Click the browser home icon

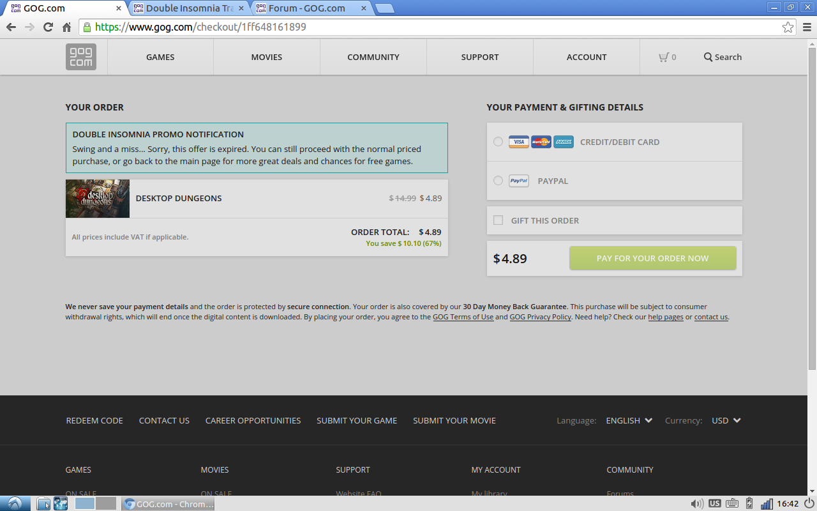click(x=66, y=27)
